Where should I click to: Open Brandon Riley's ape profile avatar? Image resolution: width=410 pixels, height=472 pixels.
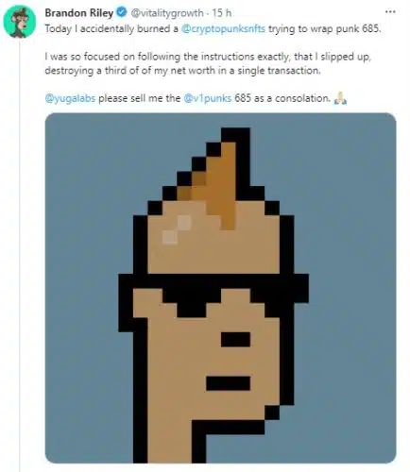pyautogui.click(x=19, y=22)
